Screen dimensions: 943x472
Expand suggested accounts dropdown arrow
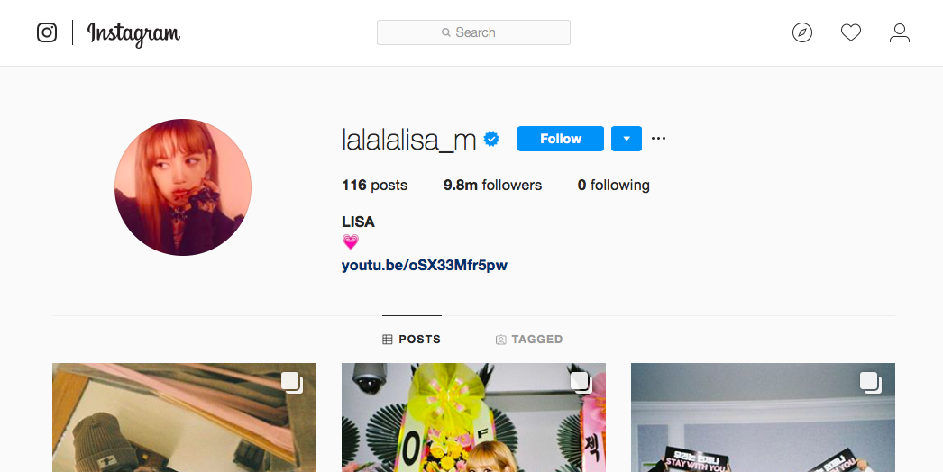[627, 139]
